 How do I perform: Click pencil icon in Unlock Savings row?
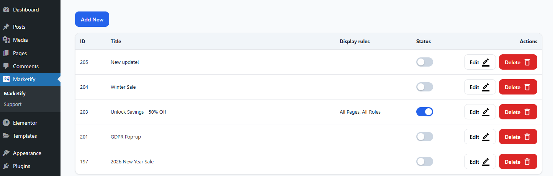coord(486,112)
